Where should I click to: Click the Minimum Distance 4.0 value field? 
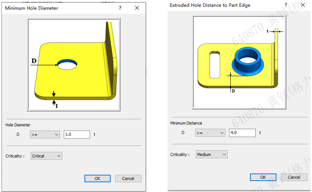click(x=242, y=133)
